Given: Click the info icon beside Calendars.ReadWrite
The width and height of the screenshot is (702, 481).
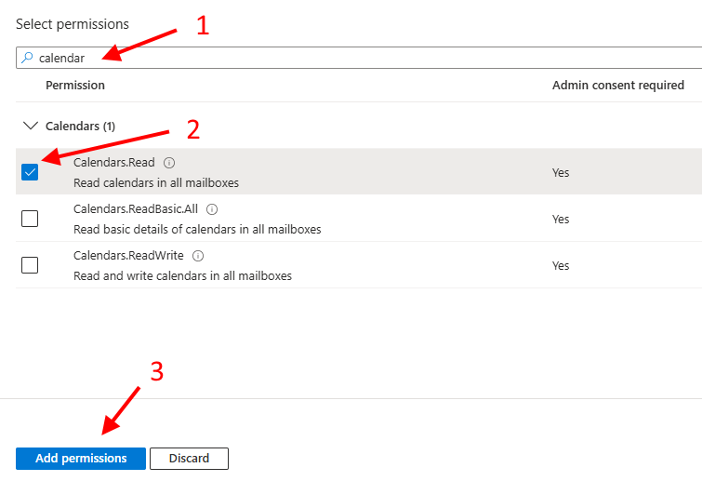Looking at the screenshot, I should pyautogui.click(x=198, y=256).
